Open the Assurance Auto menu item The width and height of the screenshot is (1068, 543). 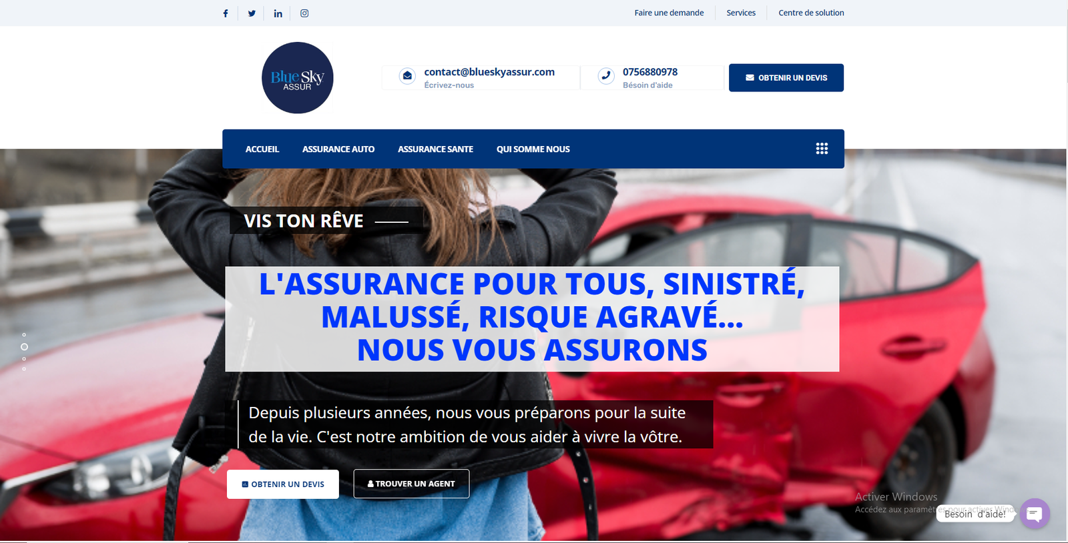point(338,149)
